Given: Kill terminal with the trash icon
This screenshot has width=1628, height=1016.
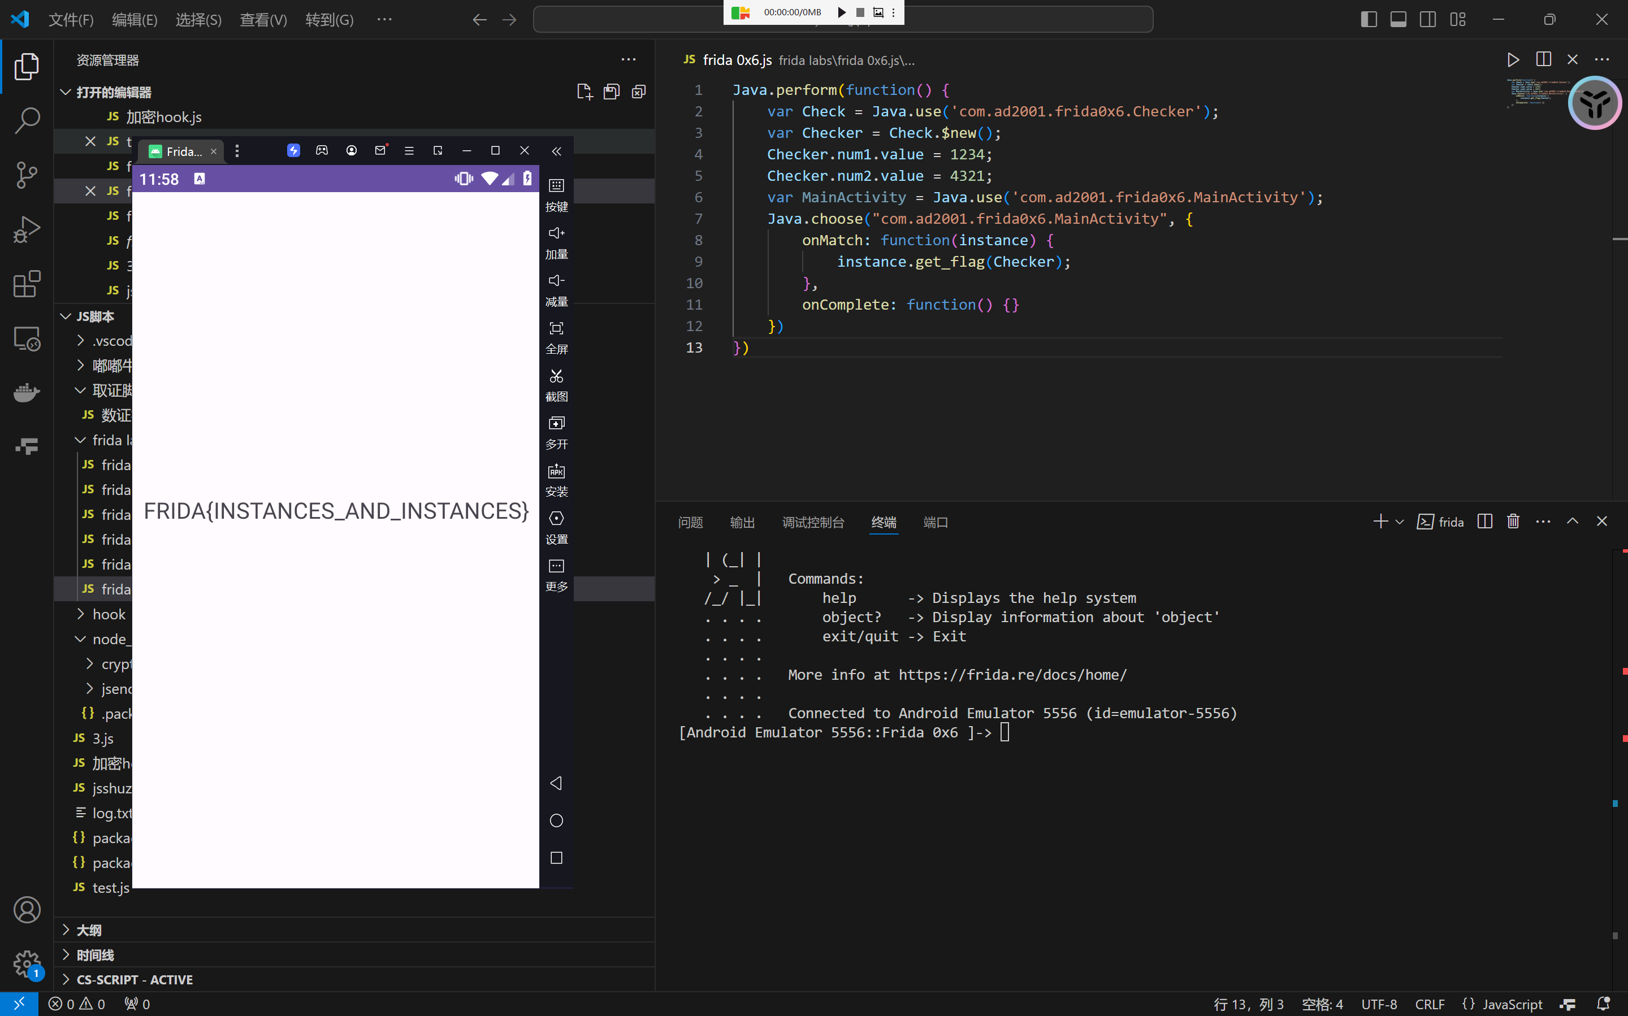Looking at the screenshot, I should 1513,522.
